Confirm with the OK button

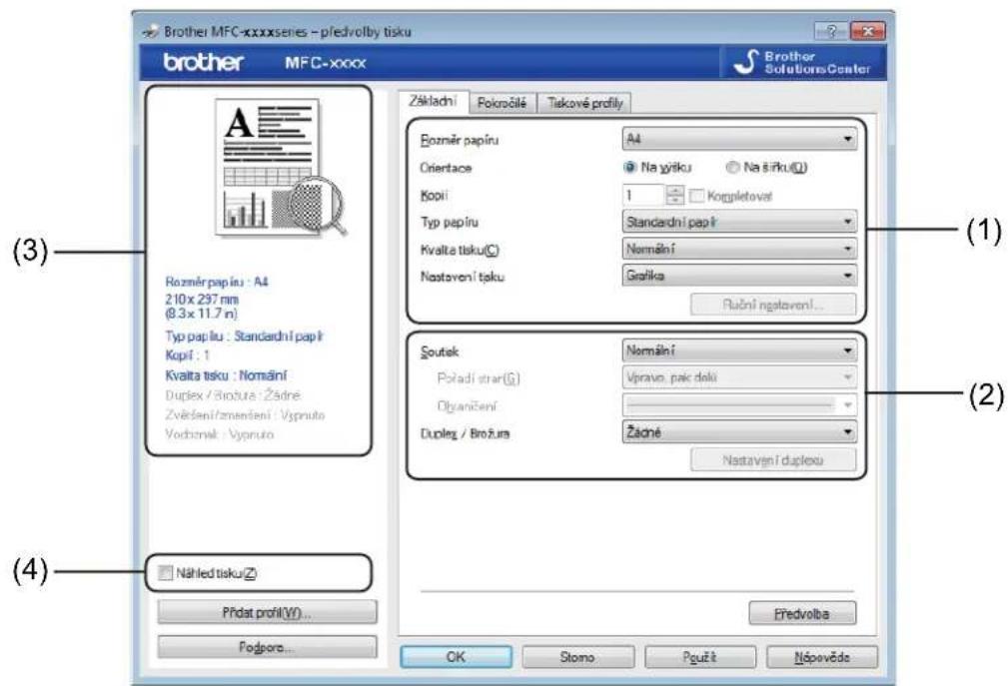pyautogui.click(x=456, y=656)
